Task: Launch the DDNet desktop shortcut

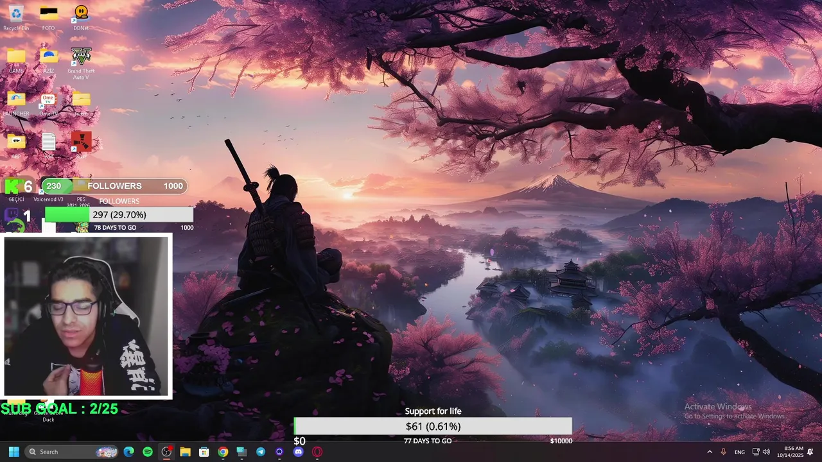Action: (81, 17)
